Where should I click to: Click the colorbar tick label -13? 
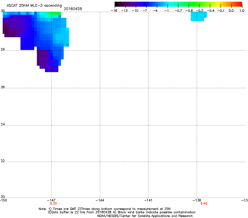pyautogui.click(x=124, y=11)
